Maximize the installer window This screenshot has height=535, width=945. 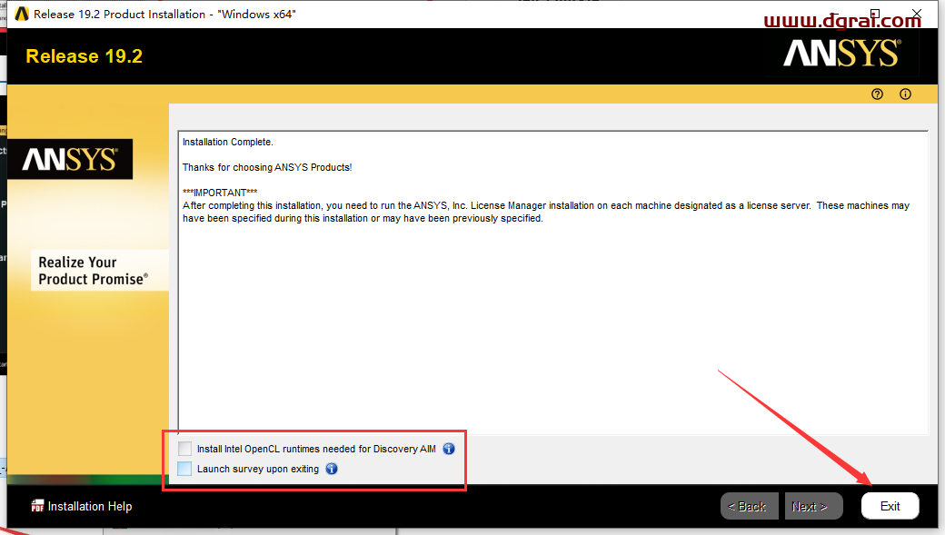point(875,14)
